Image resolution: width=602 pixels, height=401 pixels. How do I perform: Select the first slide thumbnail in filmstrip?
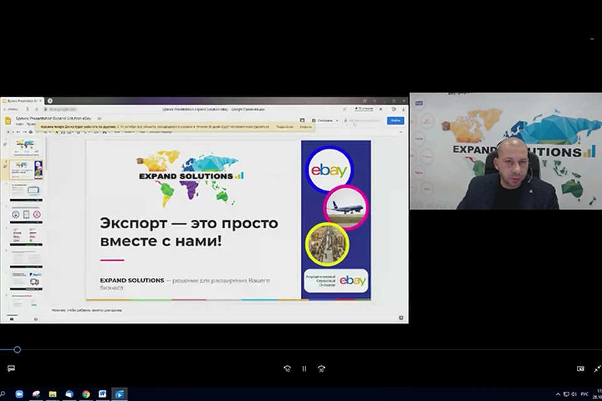[x=26, y=148]
